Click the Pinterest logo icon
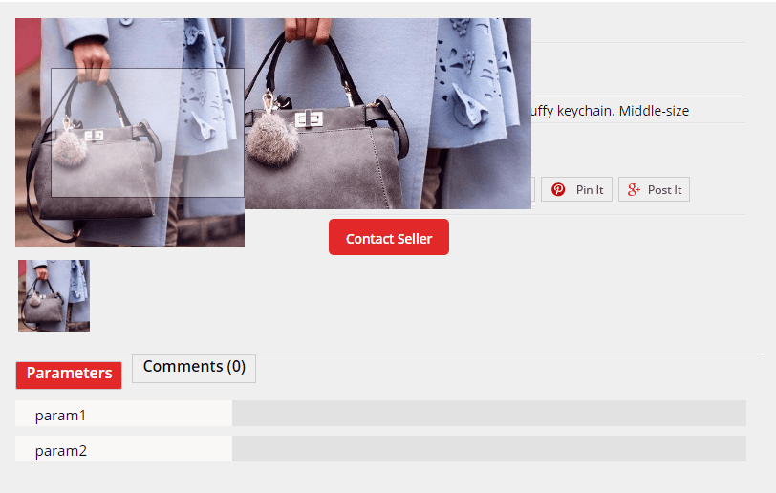Viewport: 776px width, 493px height. point(558,189)
